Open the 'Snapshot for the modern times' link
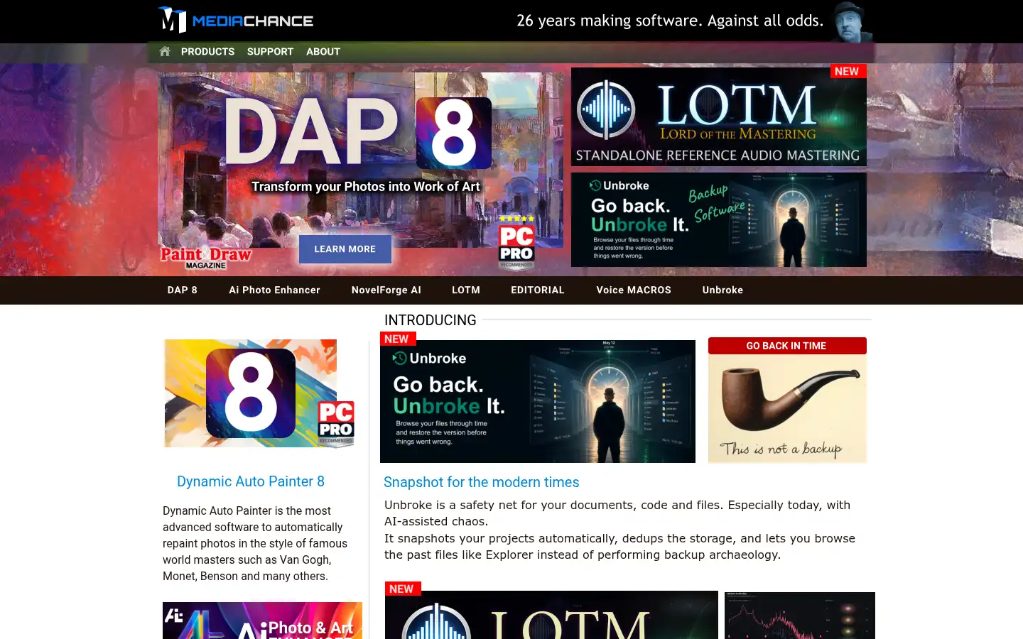 click(x=482, y=482)
